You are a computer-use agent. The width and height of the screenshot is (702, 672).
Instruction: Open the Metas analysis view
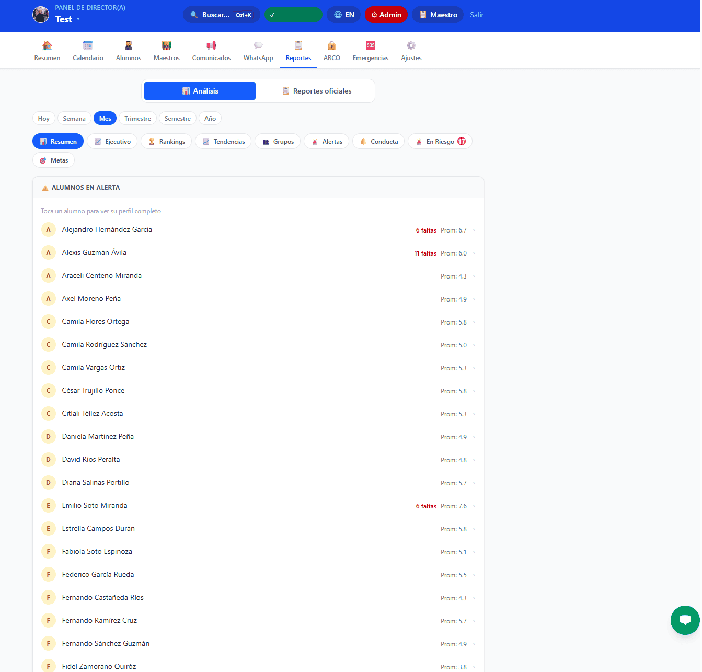[53, 160]
